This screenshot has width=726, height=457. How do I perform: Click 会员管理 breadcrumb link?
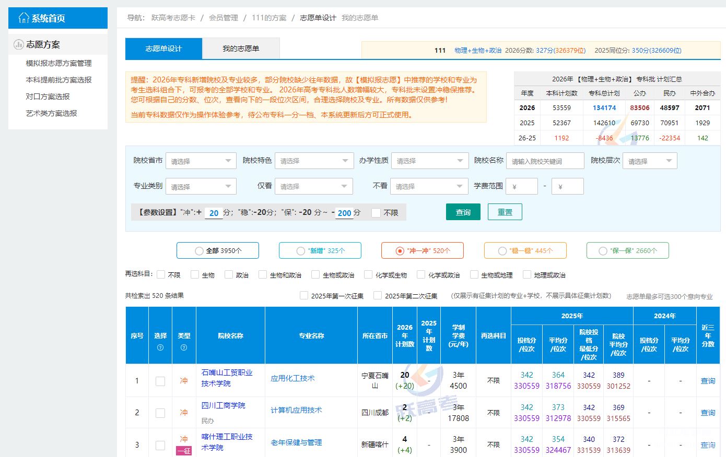pos(224,18)
